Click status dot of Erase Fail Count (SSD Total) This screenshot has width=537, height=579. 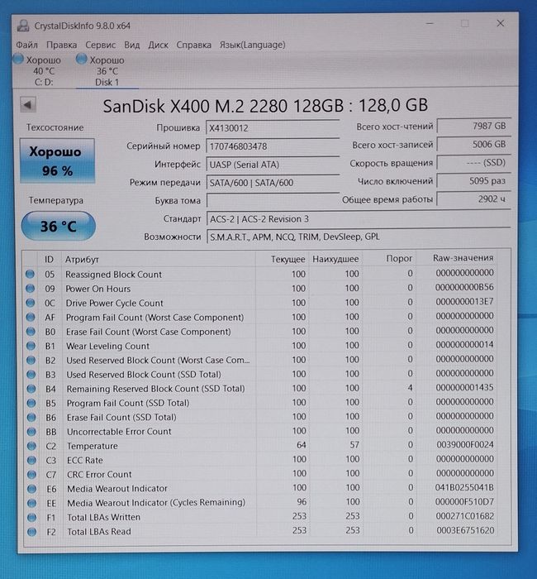pyautogui.click(x=31, y=417)
